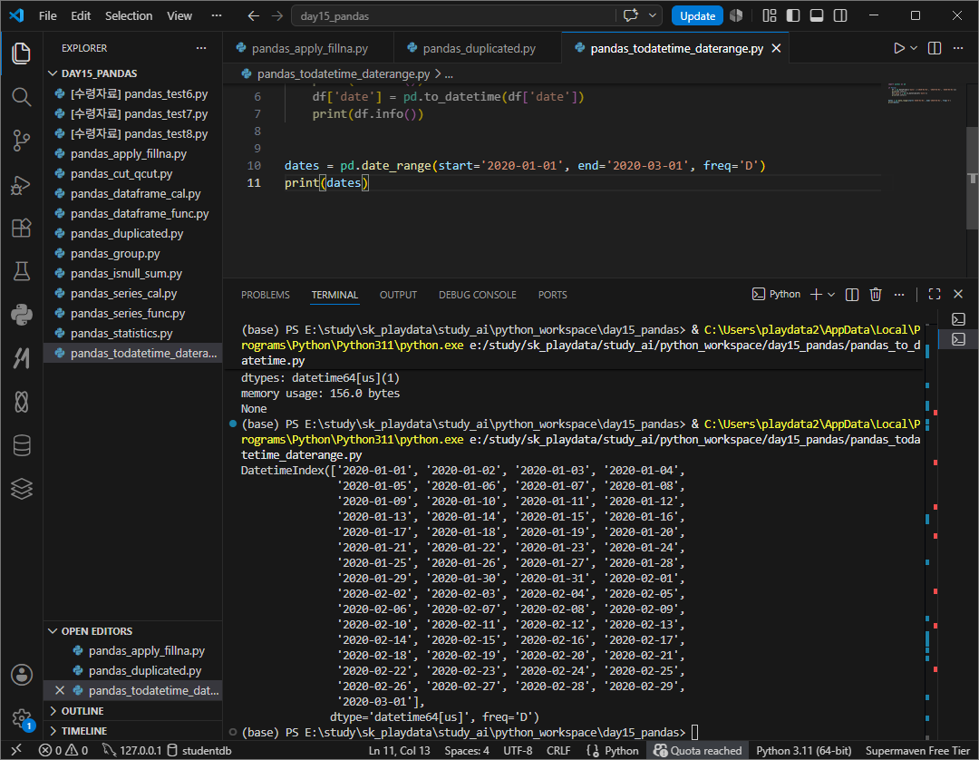Click the day15_pandas command center search box

453,15
